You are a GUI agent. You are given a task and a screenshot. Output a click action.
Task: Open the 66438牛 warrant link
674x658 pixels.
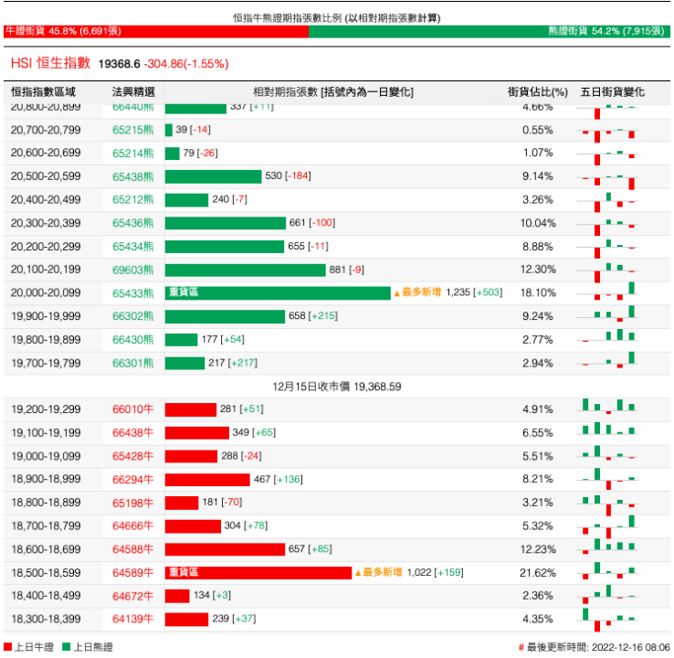(132, 432)
